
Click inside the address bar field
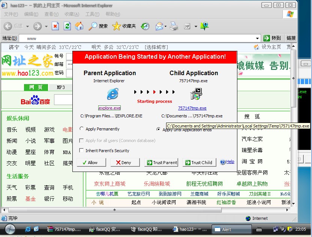pos(139,38)
